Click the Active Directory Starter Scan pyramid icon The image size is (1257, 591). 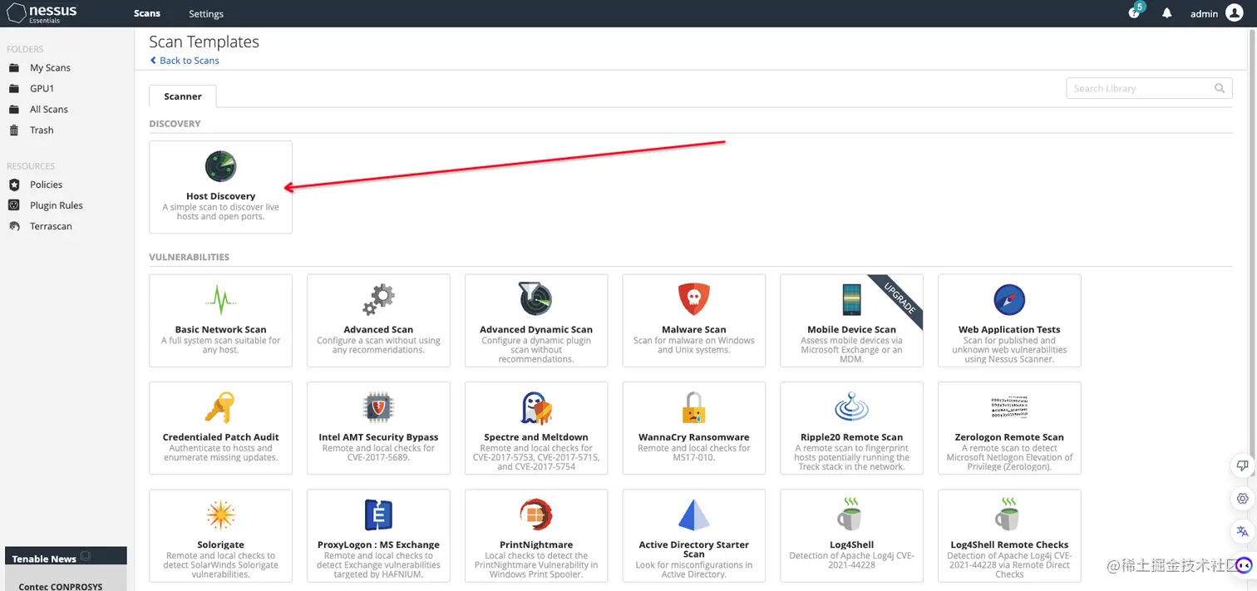694,515
